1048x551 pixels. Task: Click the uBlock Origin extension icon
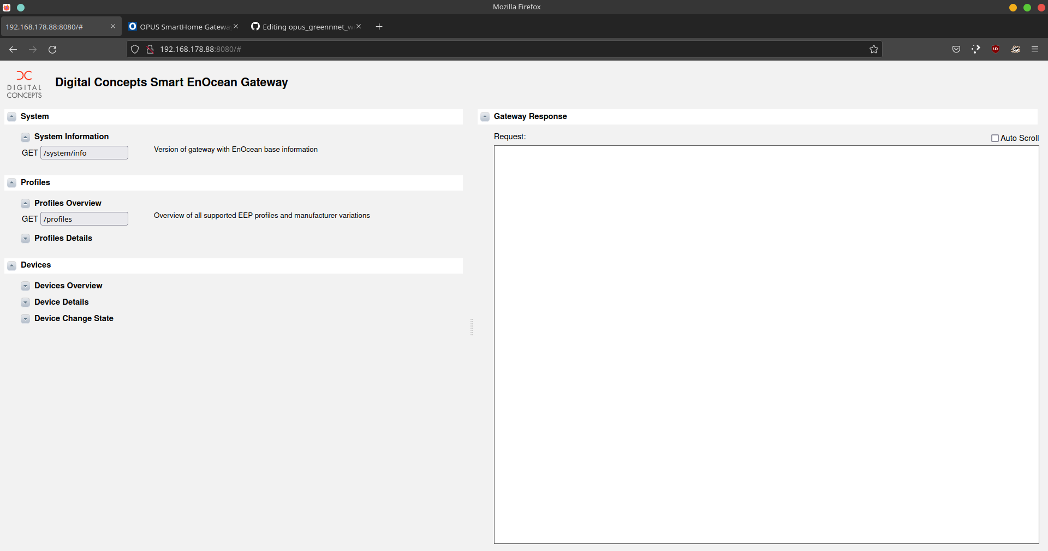[x=996, y=49]
